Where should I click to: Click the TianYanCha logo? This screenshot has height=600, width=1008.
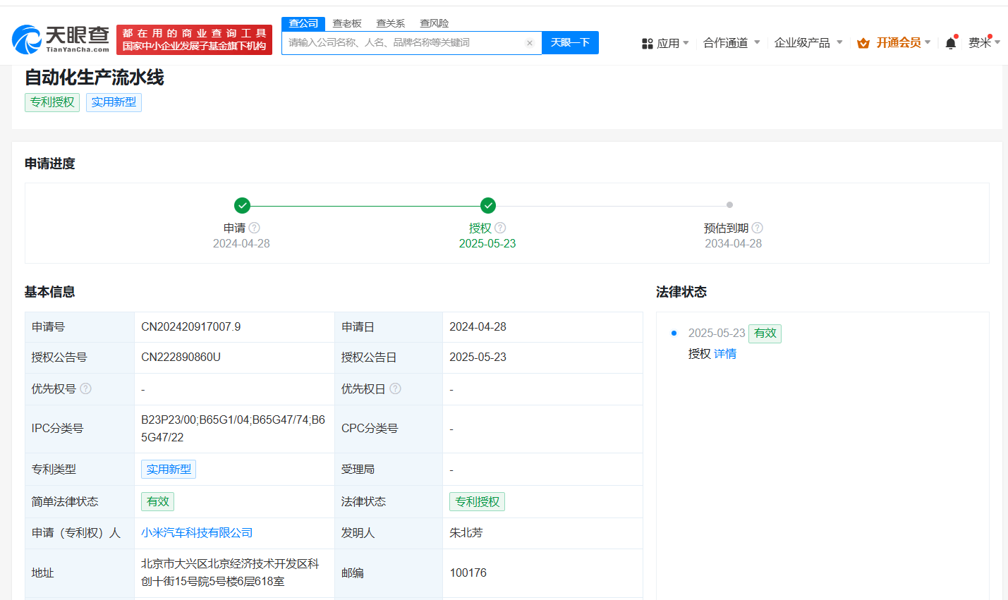click(61, 39)
